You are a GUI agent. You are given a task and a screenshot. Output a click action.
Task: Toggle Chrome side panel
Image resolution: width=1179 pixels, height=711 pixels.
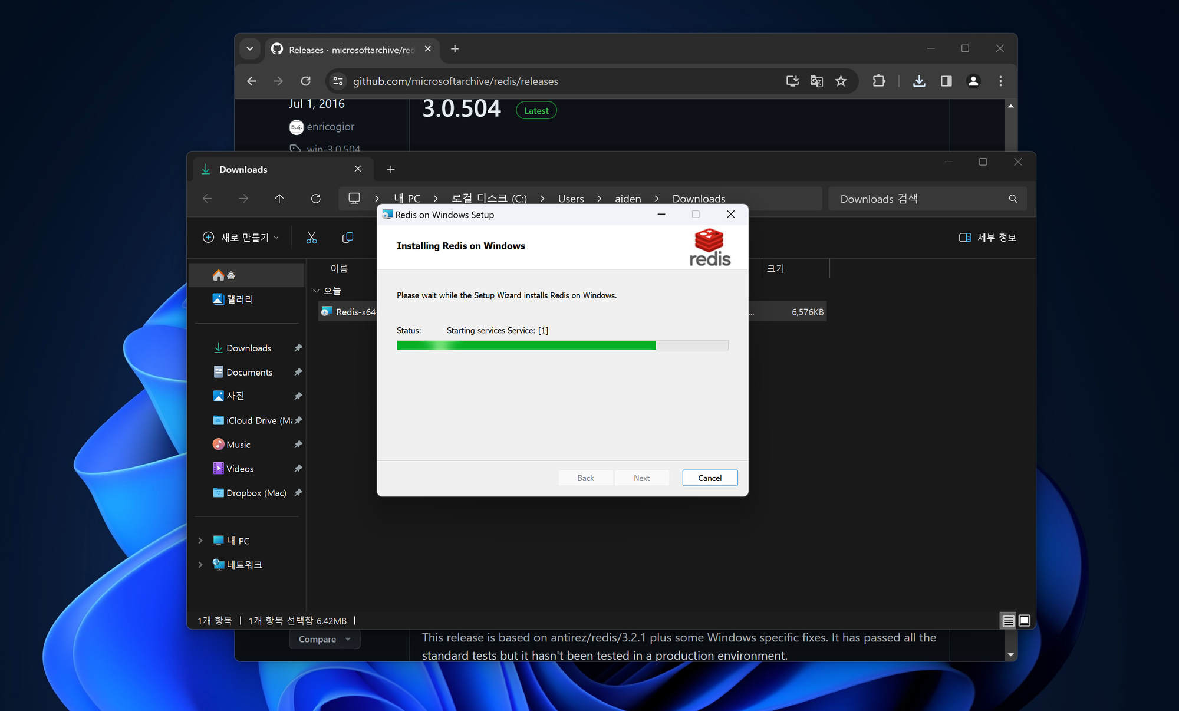click(946, 81)
